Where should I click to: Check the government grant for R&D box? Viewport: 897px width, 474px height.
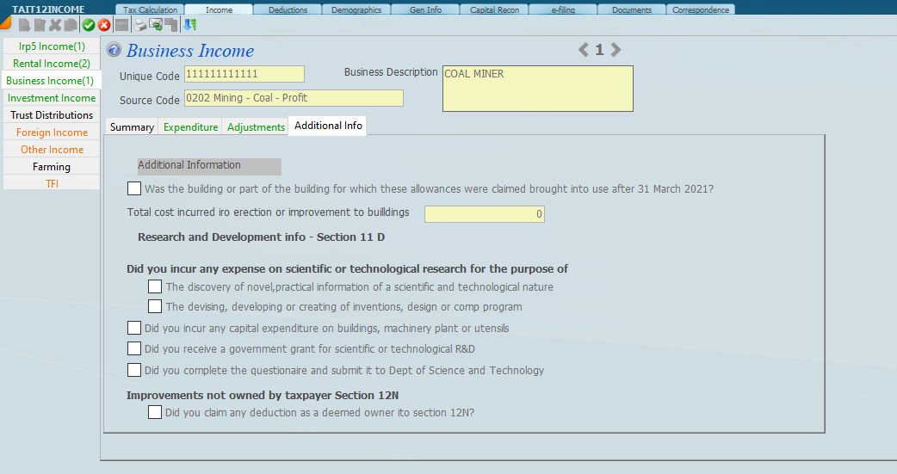click(x=134, y=348)
